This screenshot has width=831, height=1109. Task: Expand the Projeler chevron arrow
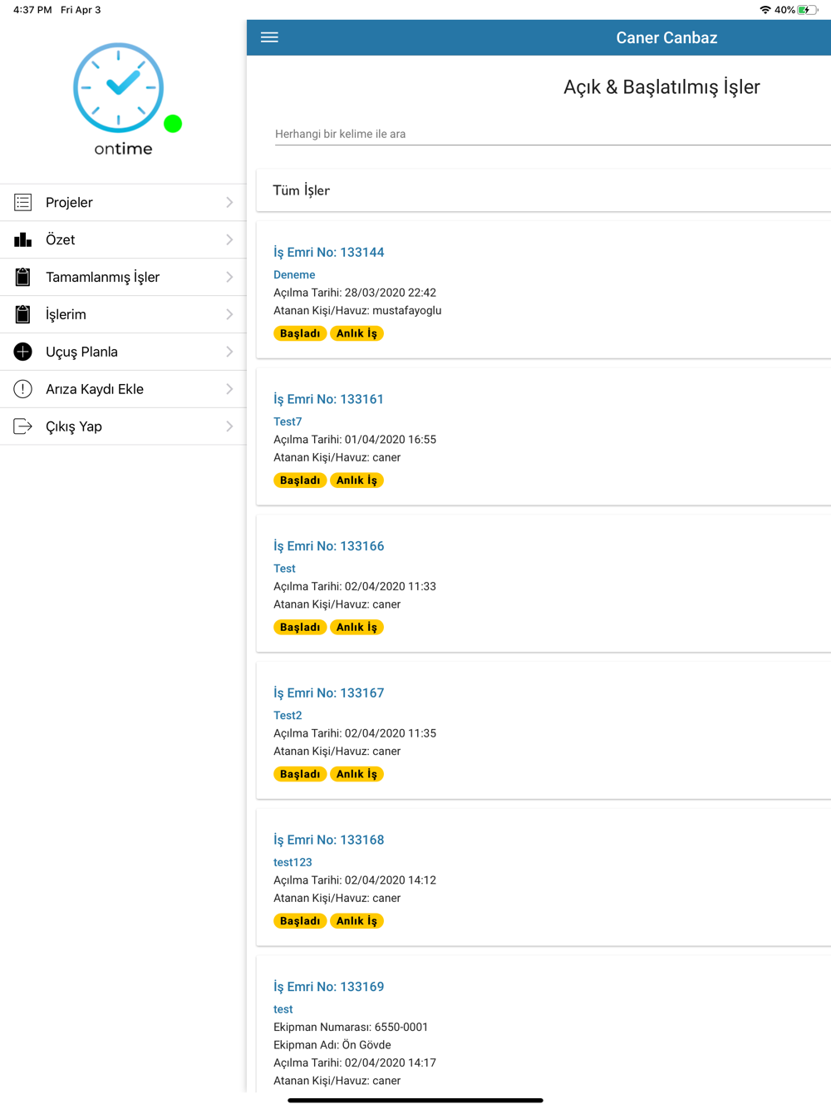[x=229, y=202]
